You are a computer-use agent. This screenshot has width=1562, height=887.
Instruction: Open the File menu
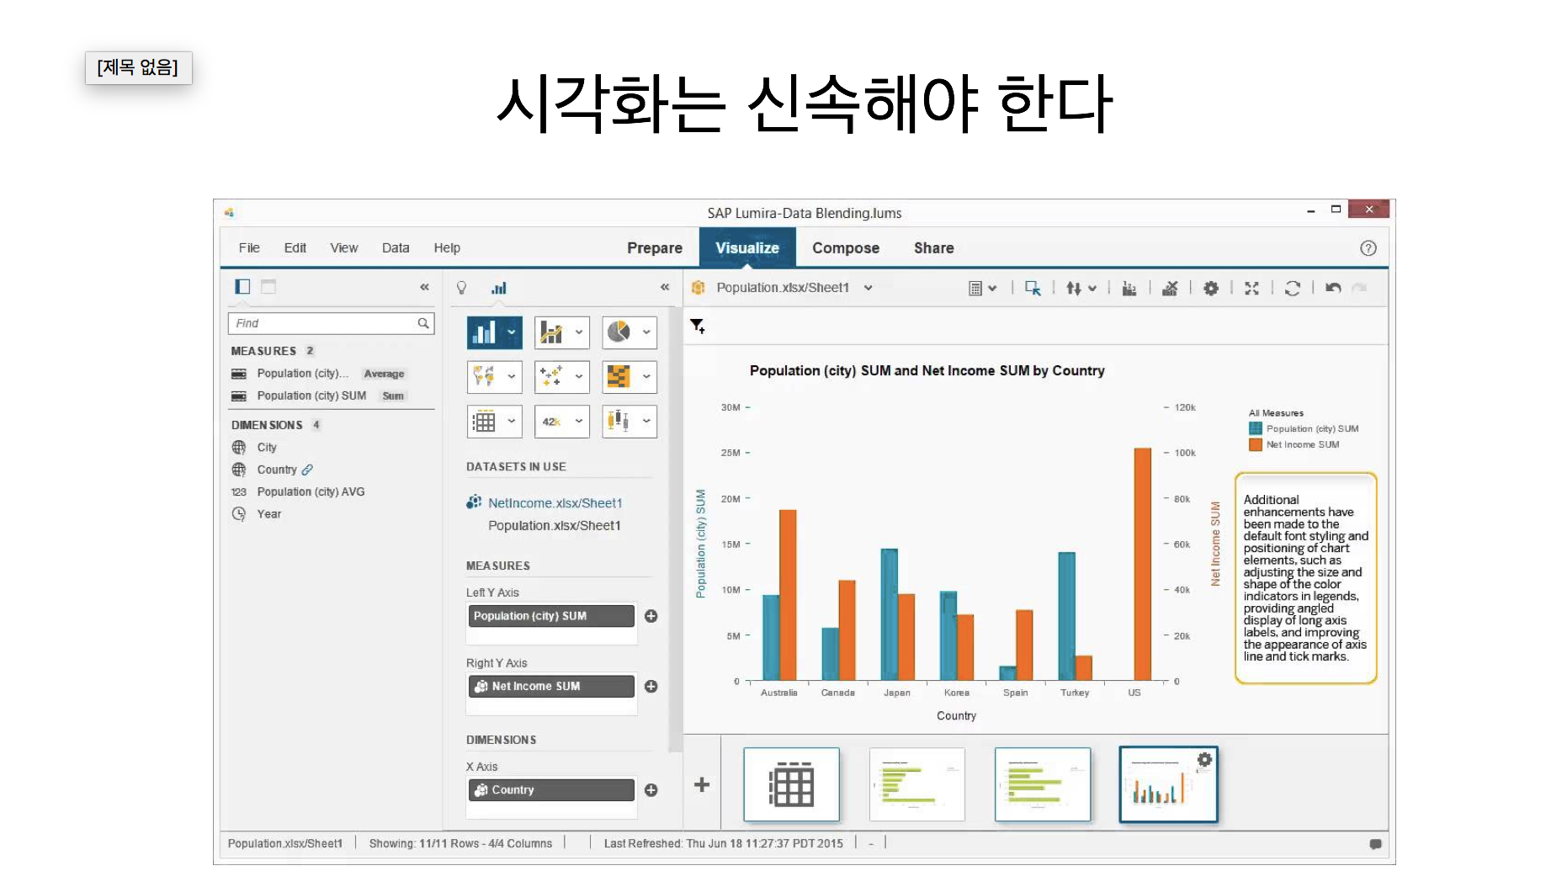tap(249, 248)
